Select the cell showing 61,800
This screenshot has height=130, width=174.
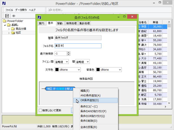(x=155, y=31)
